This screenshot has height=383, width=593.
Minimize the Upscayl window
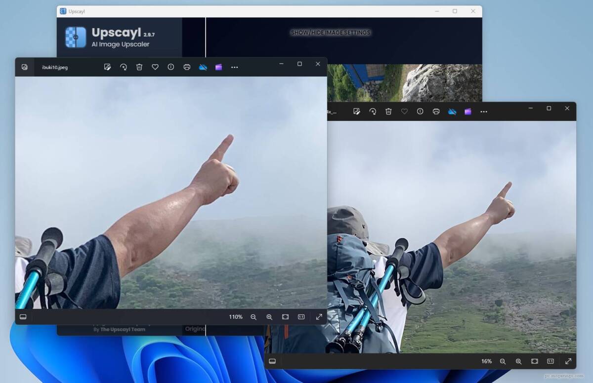(437, 11)
